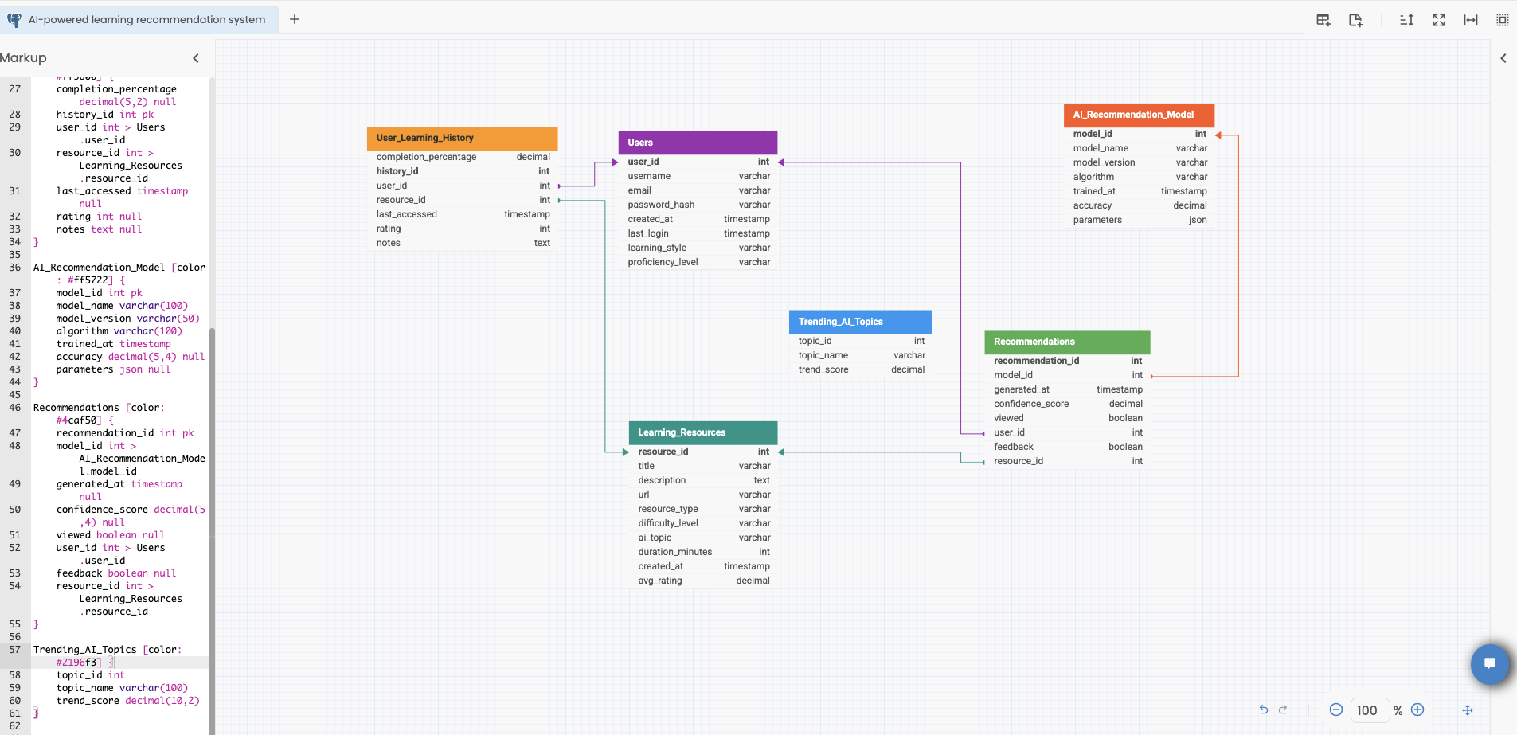Activate the pan/move tool

tap(1468, 710)
